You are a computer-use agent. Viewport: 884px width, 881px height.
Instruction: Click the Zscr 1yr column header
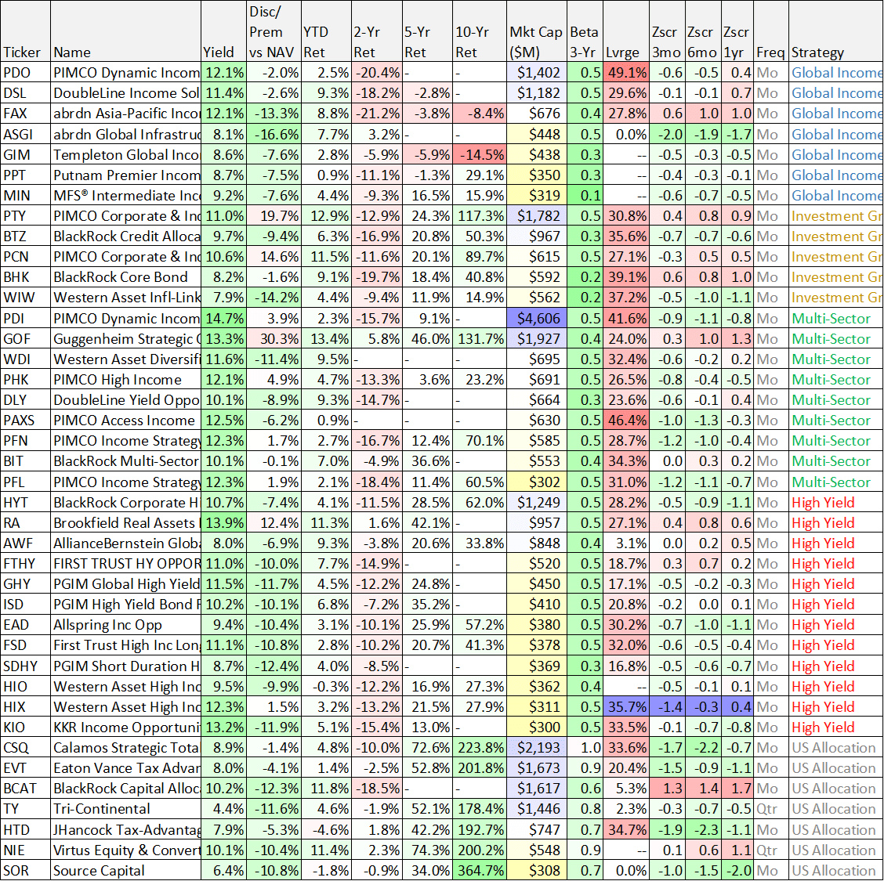point(736,43)
